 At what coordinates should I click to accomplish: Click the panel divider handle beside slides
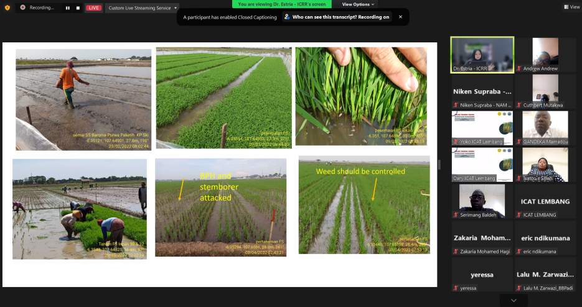click(439, 164)
